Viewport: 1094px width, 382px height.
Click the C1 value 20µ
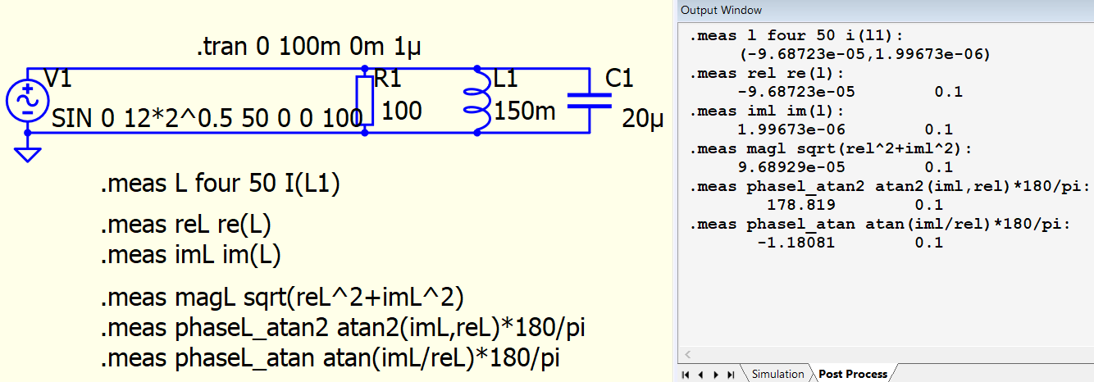643,119
